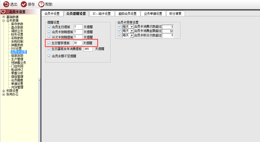Image resolution: width=260 pixels, height=142 pixels.
Task: Disable the 会员卡消费次数超过 checkbox
Action: (119, 27)
